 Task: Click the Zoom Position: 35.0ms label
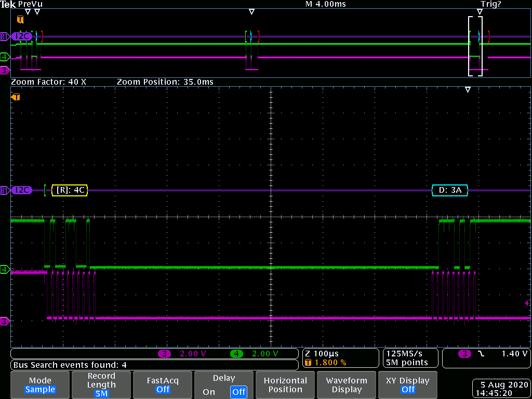[x=165, y=82]
